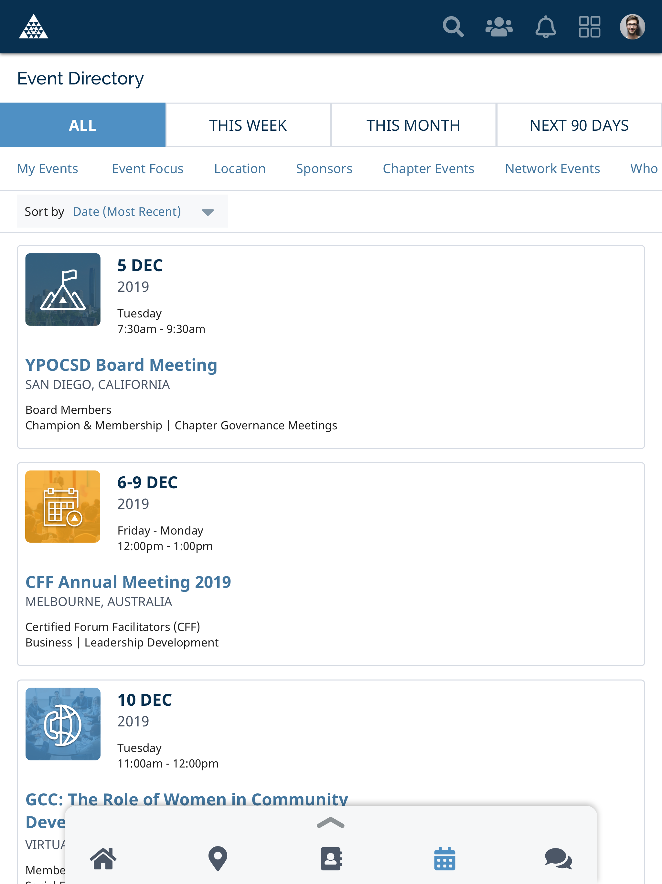Open the Location filter
The width and height of the screenshot is (662, 884).
[x=240, y=169]
